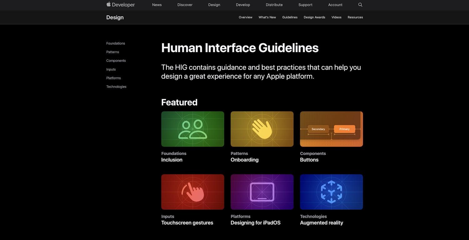This screenshot has height=240, width=469.
Task: Open the Inputs sidebar section
Action: coord(111,69)
